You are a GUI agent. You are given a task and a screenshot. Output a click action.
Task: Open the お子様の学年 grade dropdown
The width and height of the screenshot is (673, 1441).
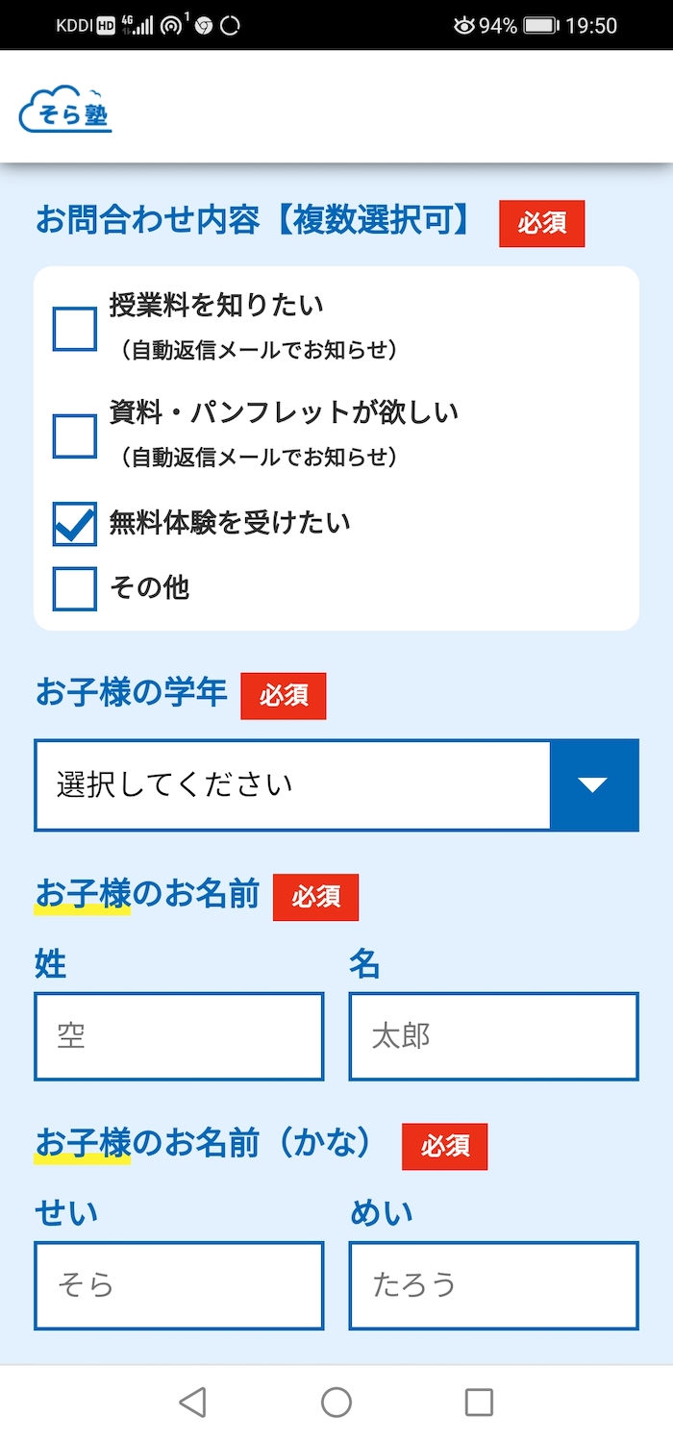292,785
